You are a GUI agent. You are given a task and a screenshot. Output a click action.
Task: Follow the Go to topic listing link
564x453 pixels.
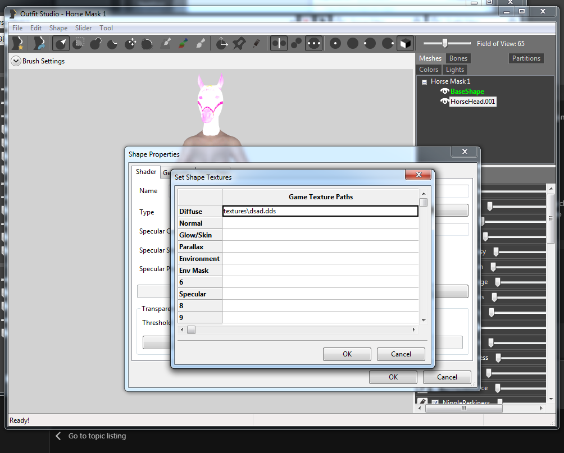point(97,436)
